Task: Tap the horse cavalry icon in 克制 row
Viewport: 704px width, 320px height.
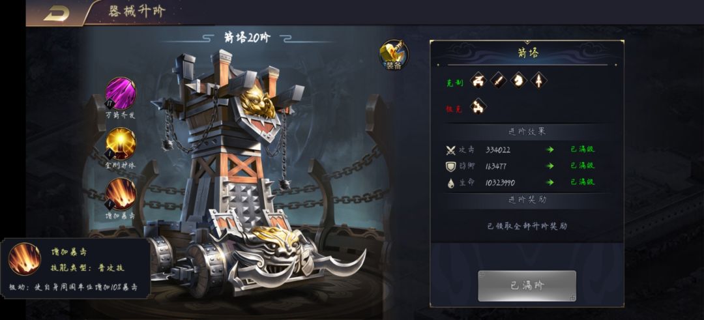Action: (x=519, y=81)
